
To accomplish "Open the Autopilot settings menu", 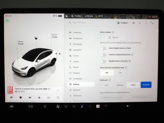I will [77, 50].
